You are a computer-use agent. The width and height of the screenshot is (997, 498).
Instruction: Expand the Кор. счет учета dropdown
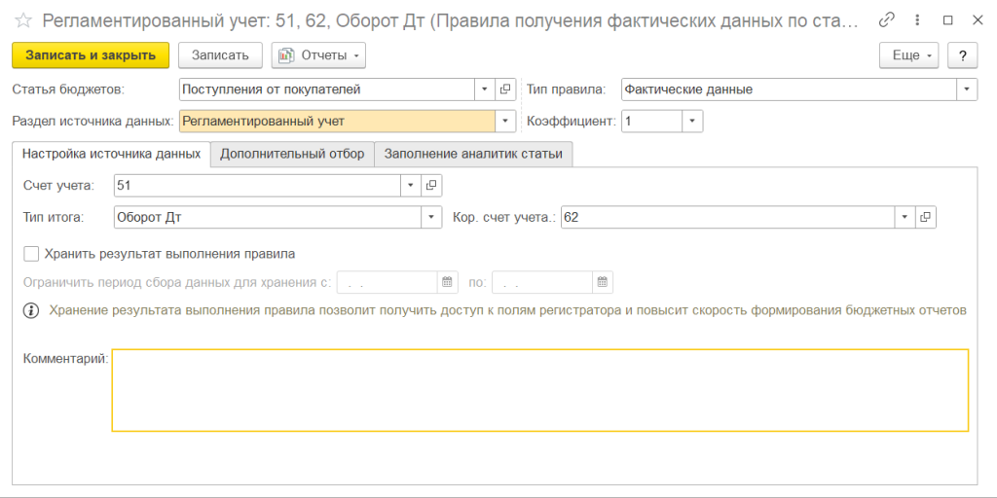(x=905, y=217)
